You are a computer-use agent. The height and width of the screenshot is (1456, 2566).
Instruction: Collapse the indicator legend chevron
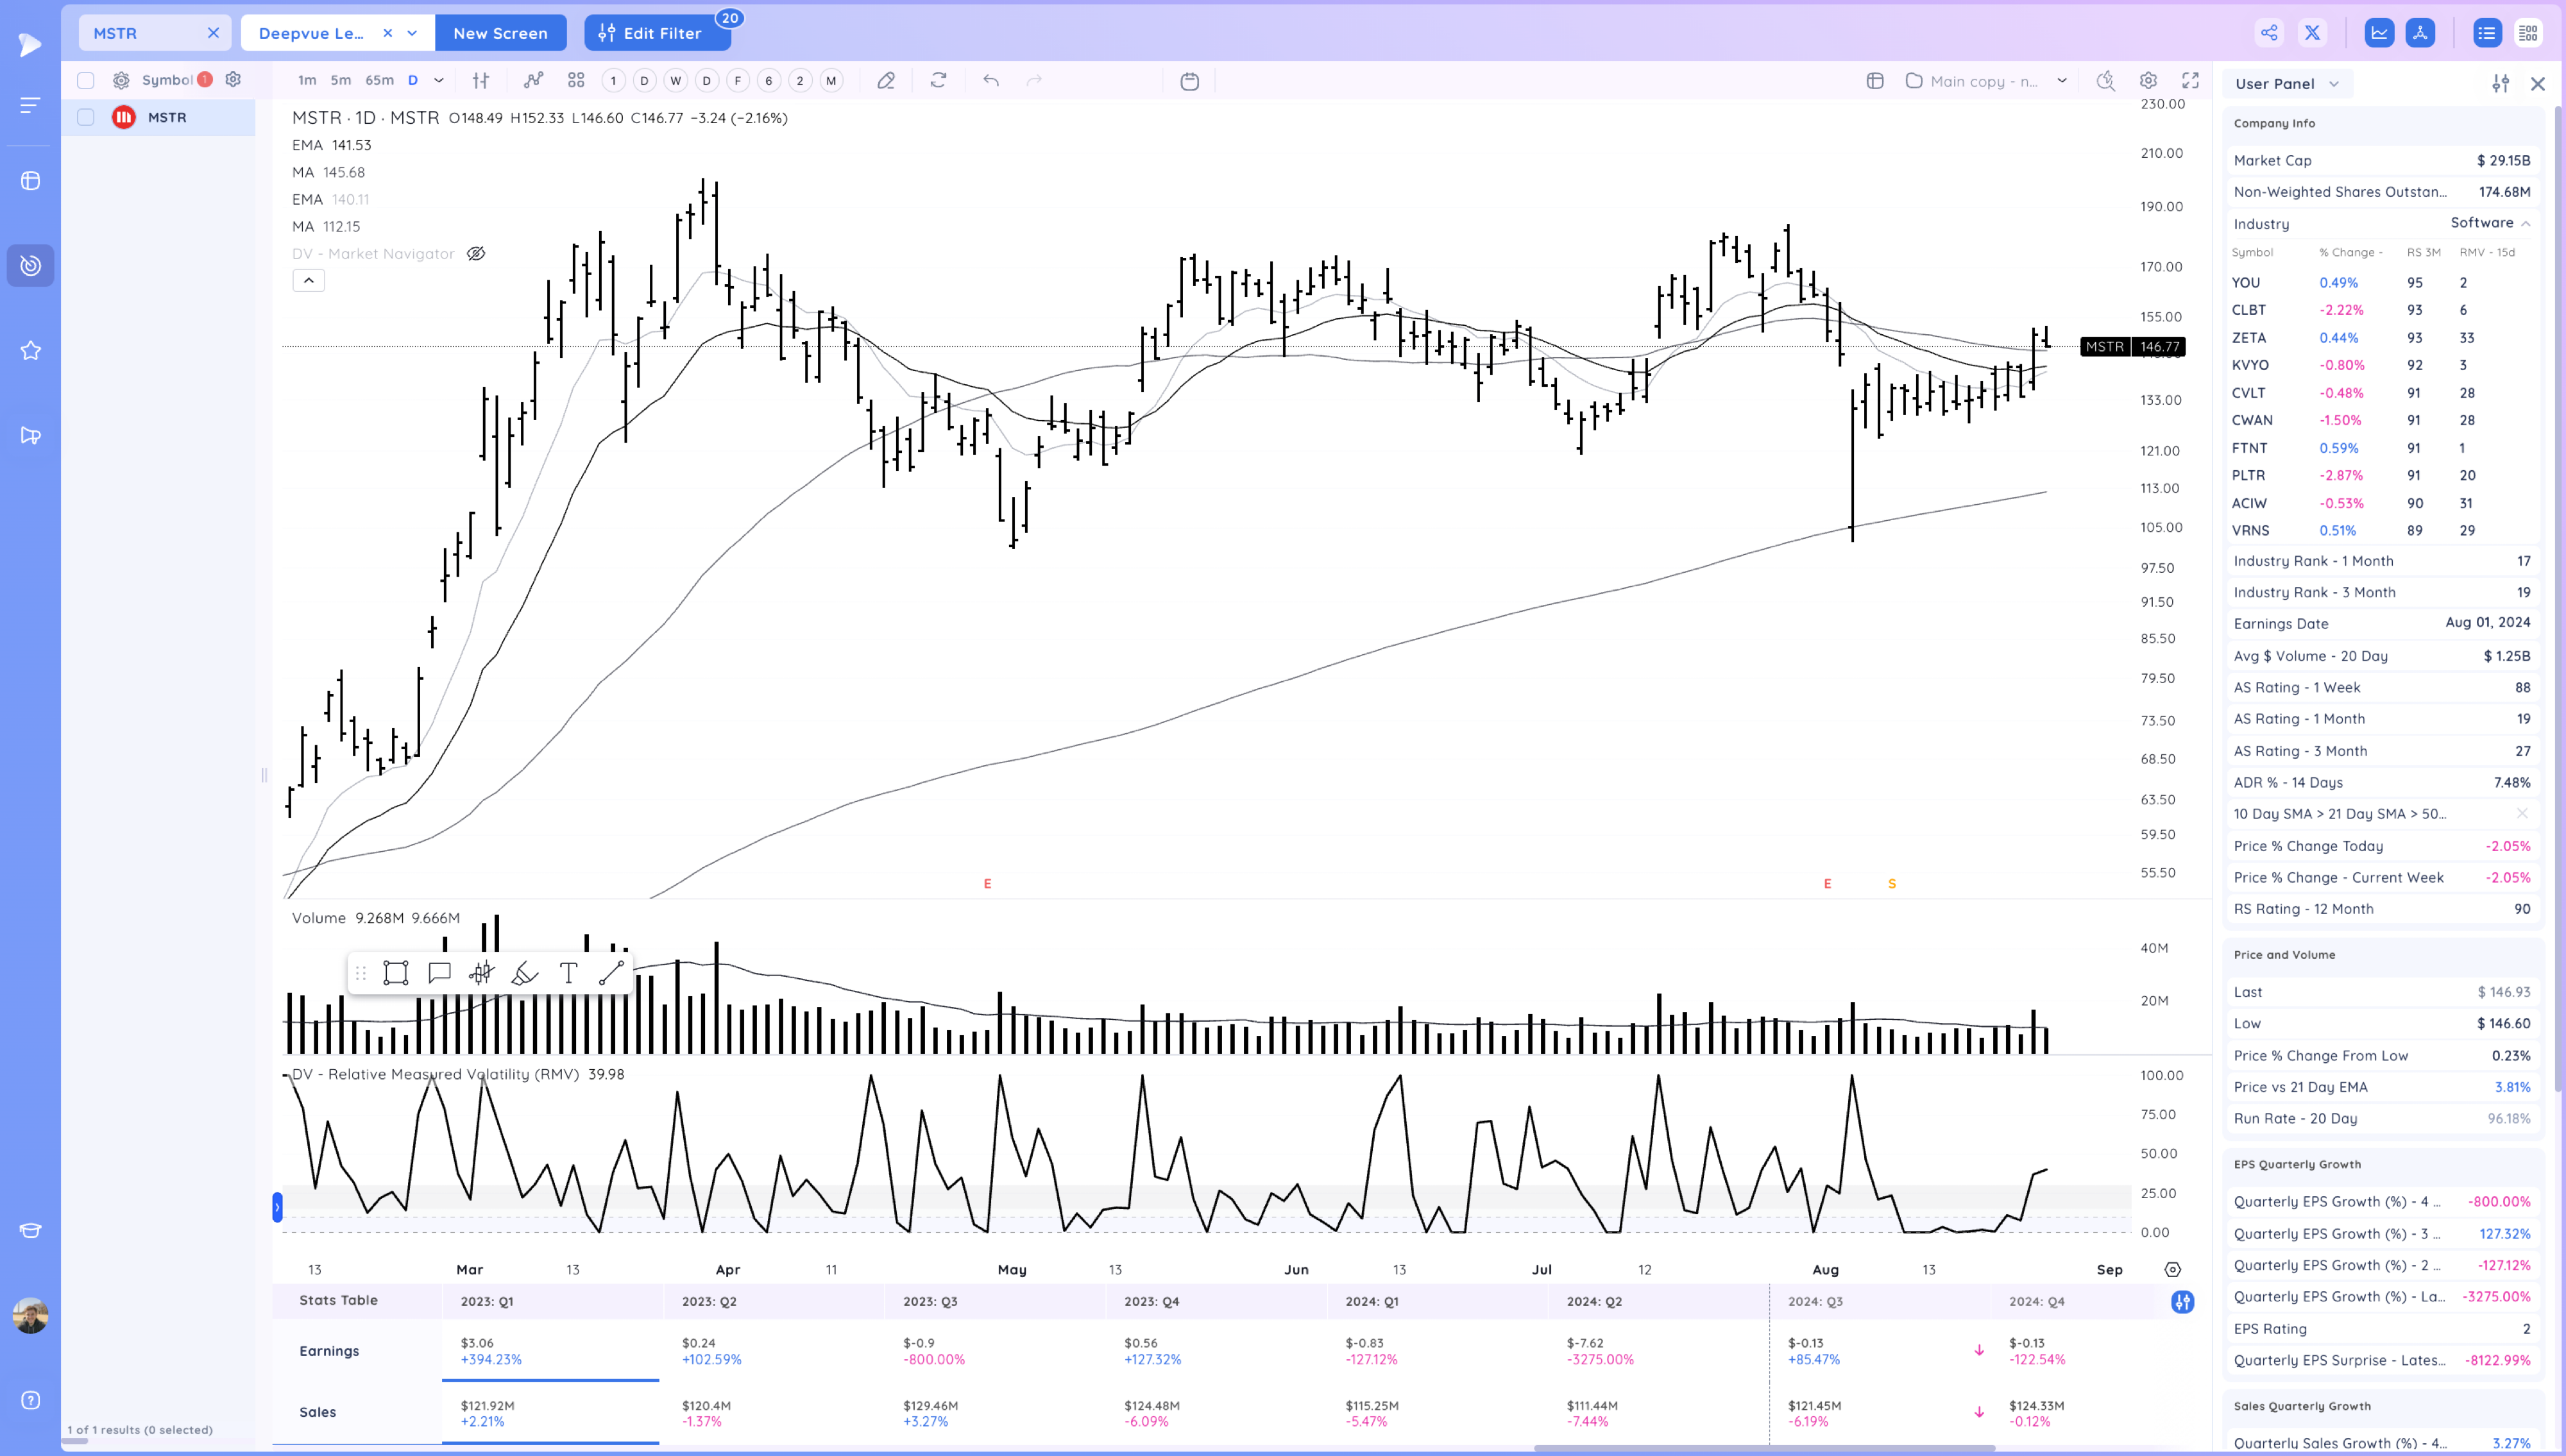309,280
